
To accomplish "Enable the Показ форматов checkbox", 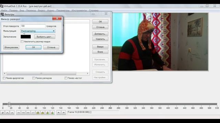I will tap(4, 78).
